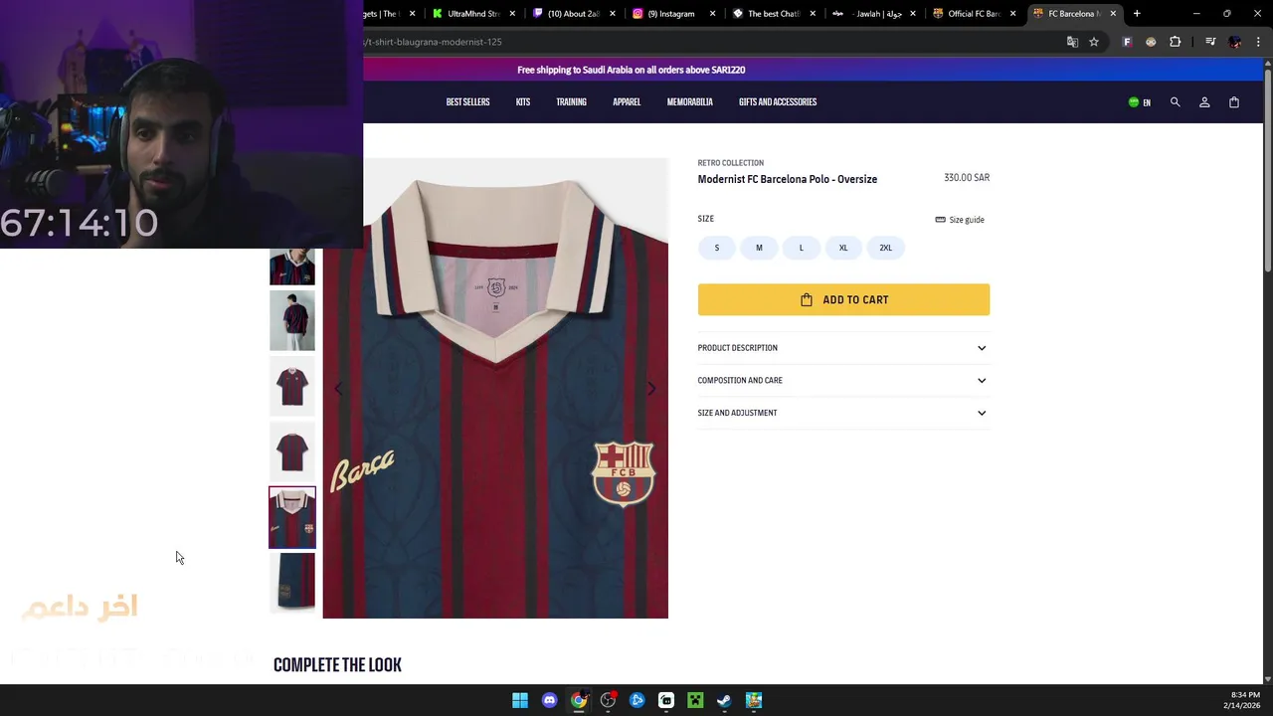The height and width of the screenshot is (716, 1273).
Task: Open the account profile icon
Action: click(1204, 102)
